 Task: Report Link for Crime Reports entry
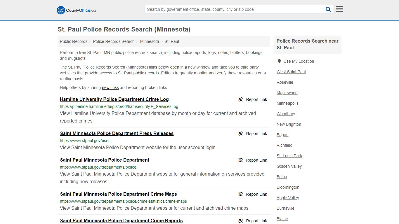(x=256, y=221)
